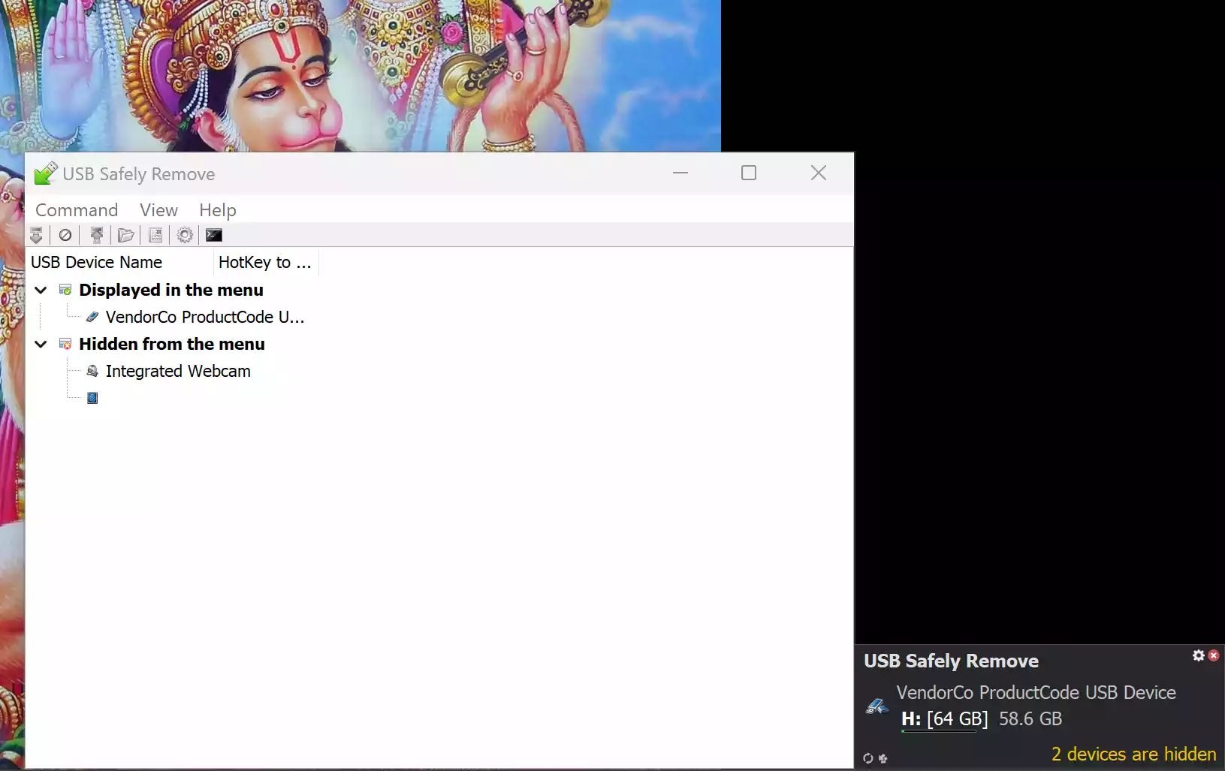Open settings gear in the popup panel
1225x771 pixels.
tap(1199, 655)
